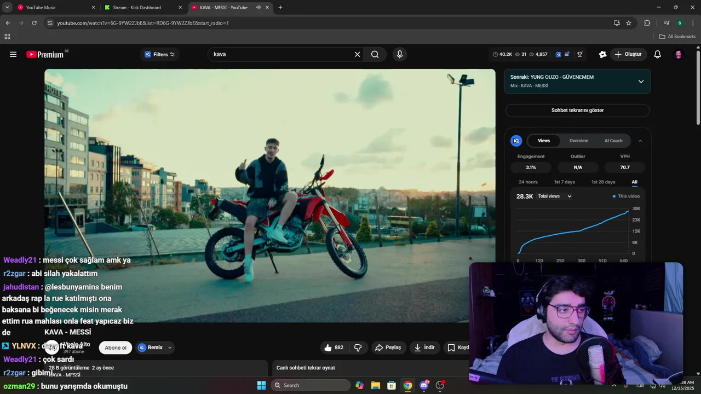The width and height of the screenshot is (701, 394).
Task: Open File Explorer from taskbar
Action: [376, 385]
